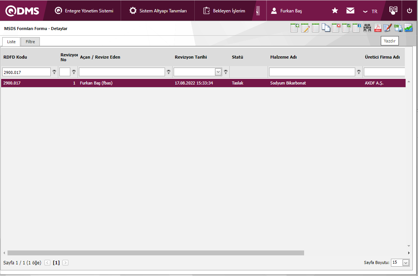Click the vertical scrollbar down arrow
Viewport: 418px width, 276px height.
[409, 246]
